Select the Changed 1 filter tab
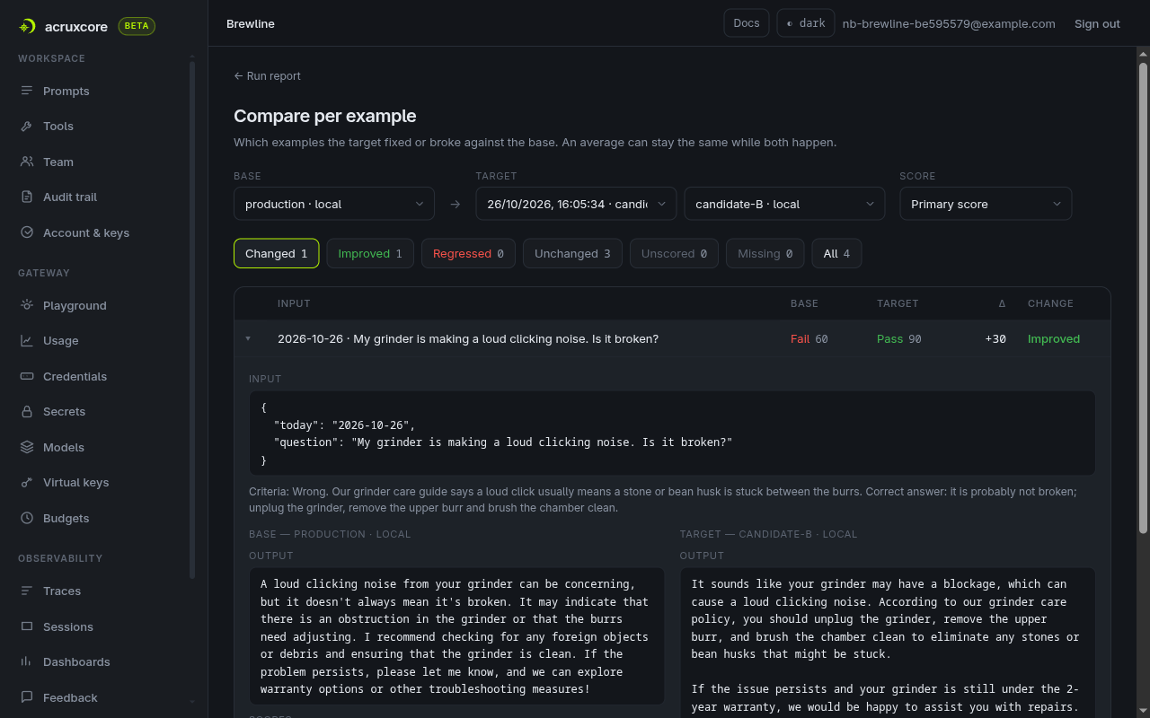Screen dimensions: 1150x718 (x=277, y=254)
